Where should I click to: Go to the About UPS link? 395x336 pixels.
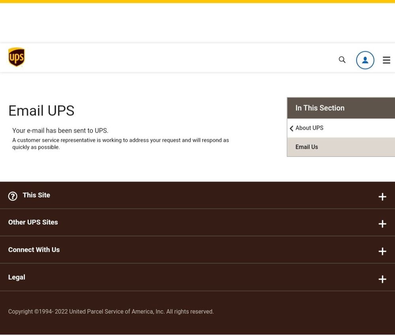coord(309,128)
